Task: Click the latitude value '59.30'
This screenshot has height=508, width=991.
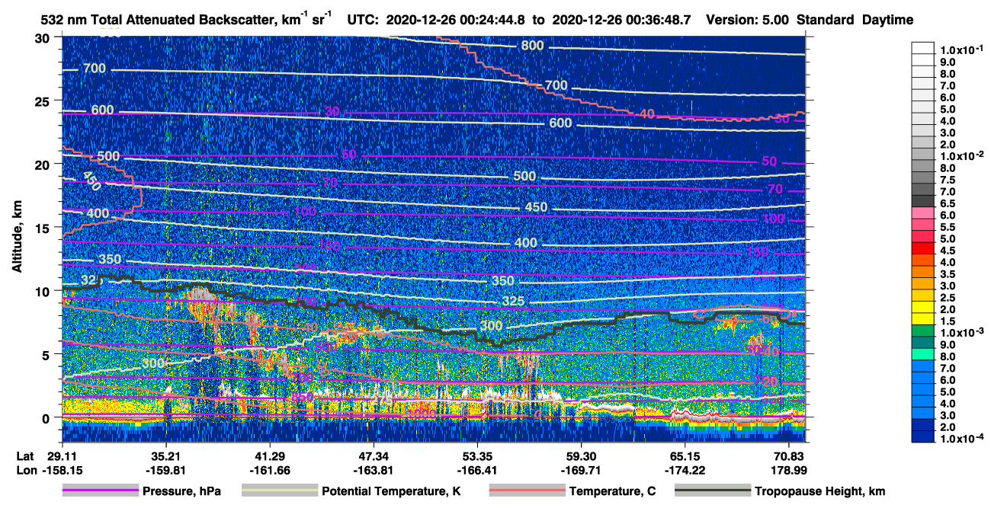Action: [581, 455]
